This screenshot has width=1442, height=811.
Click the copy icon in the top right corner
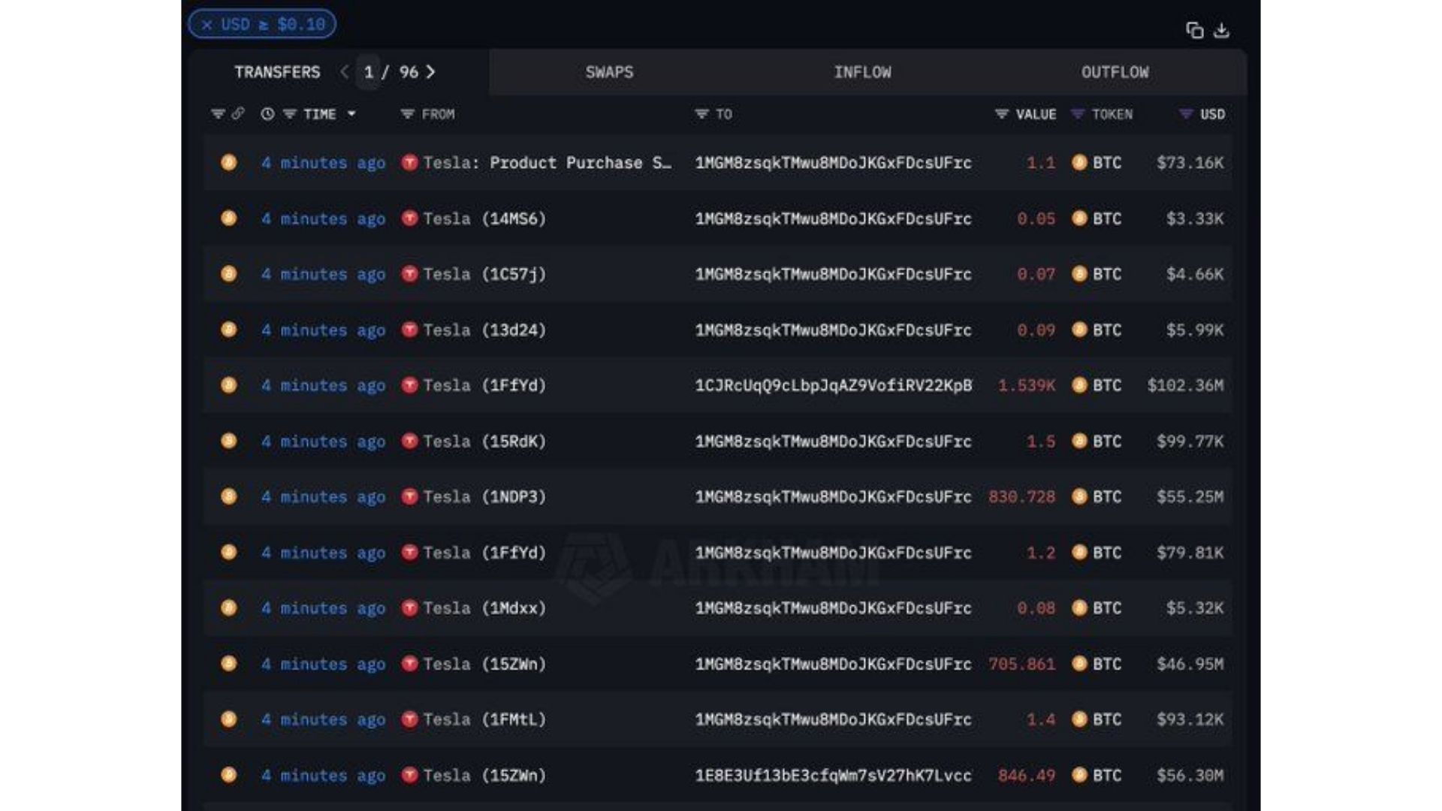[x=1196, y=31]
